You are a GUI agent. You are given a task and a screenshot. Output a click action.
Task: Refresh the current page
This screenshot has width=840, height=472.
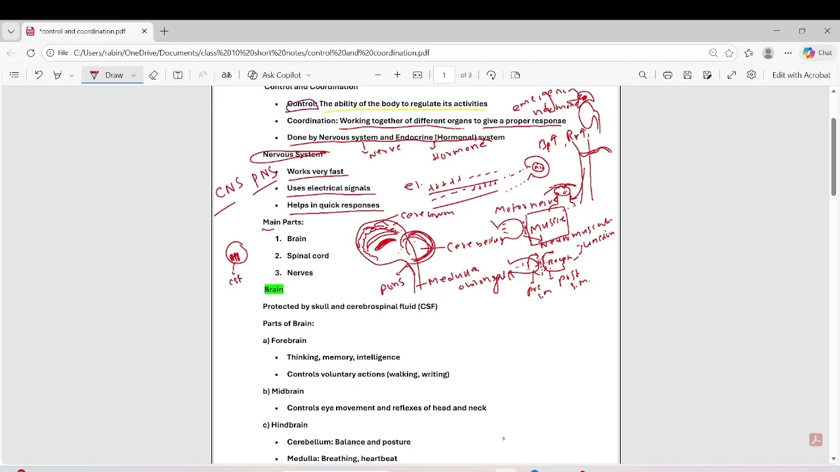tap(31, 53)
